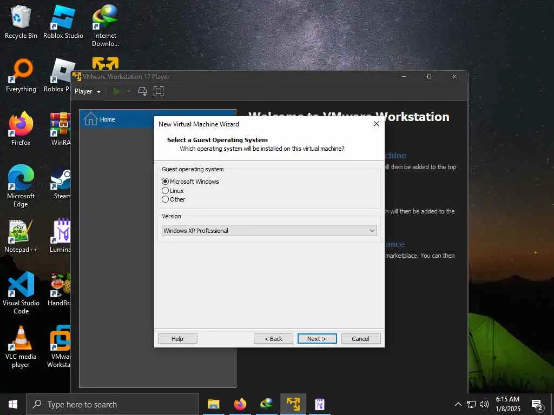Select the VLC media player desktop icon
The width and height of the screenshot is (554, 415).
(21, 347)
